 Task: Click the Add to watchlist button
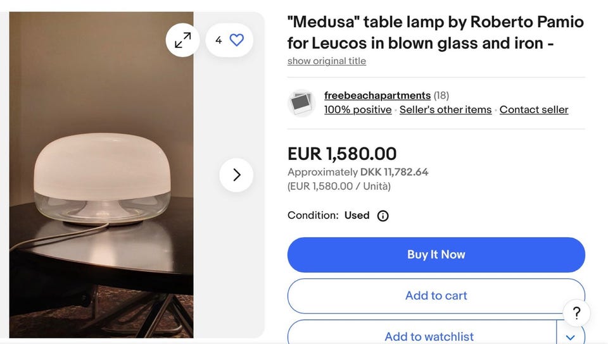click(x=428, y=336)
